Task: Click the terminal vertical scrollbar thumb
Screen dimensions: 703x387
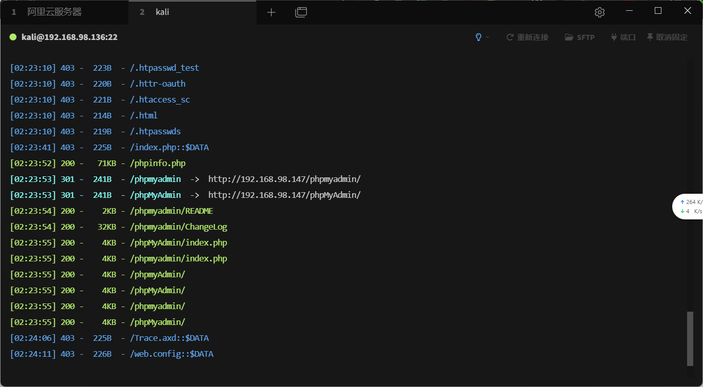Action: coord(690,338)
